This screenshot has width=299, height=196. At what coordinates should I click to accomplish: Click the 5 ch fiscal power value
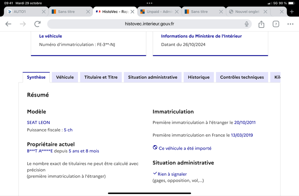[x=68, y=130]
